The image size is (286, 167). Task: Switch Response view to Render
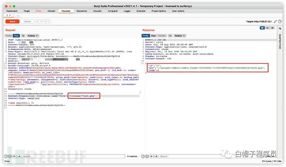(x=162, y=36)
